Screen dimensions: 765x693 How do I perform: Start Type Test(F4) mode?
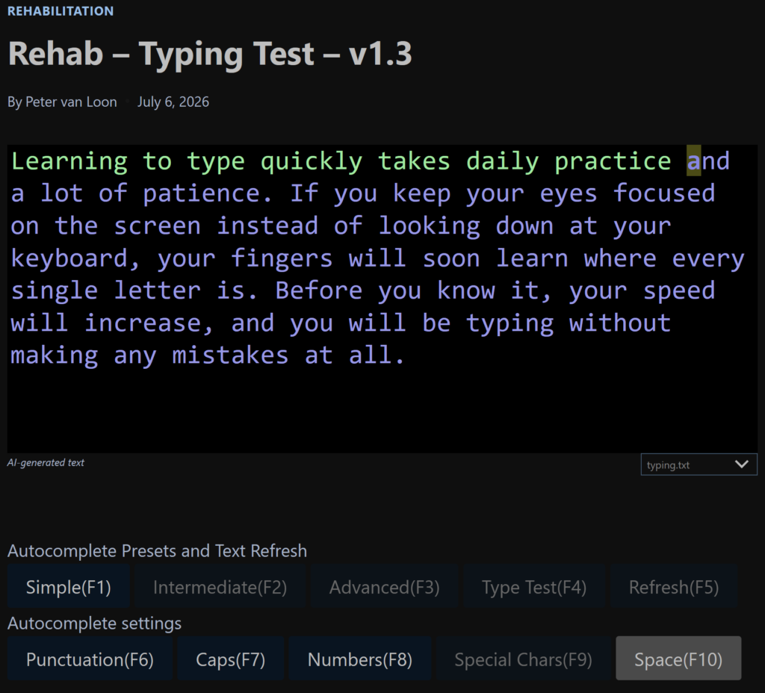point(534,587)
